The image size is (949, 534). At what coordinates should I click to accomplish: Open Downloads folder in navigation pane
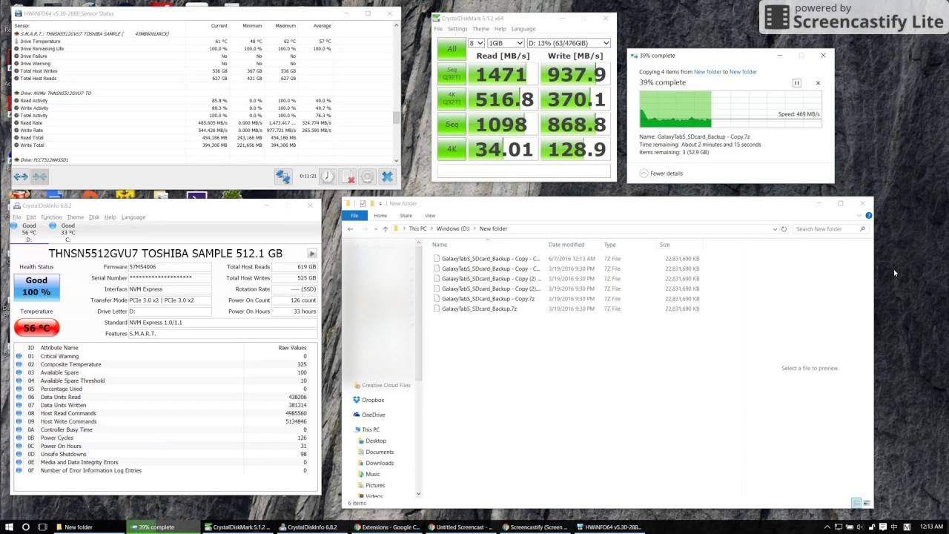[380, 463]
